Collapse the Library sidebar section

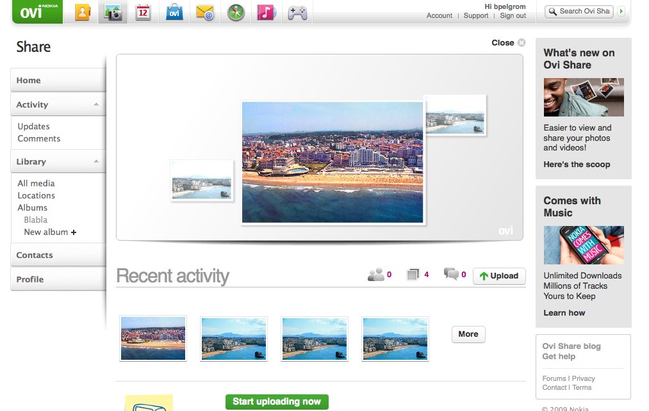(x=96, y=161)
